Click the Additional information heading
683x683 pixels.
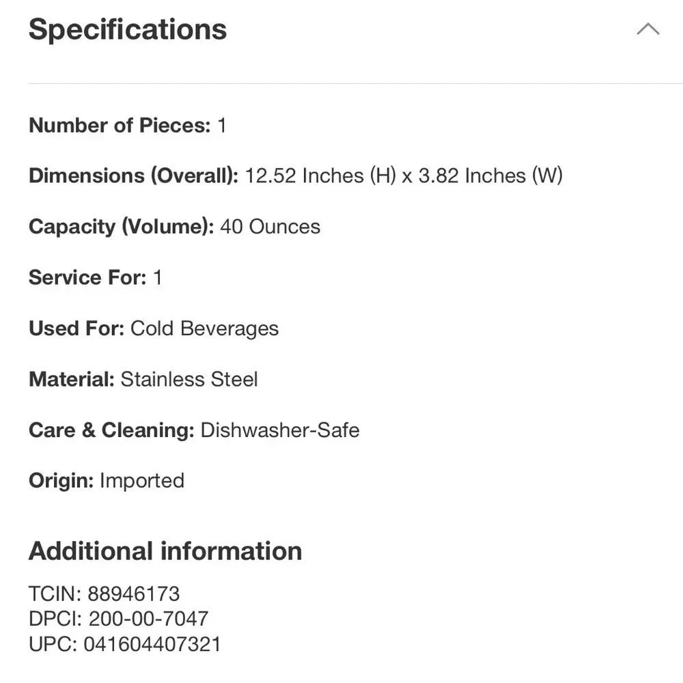(x=165, y=551)
